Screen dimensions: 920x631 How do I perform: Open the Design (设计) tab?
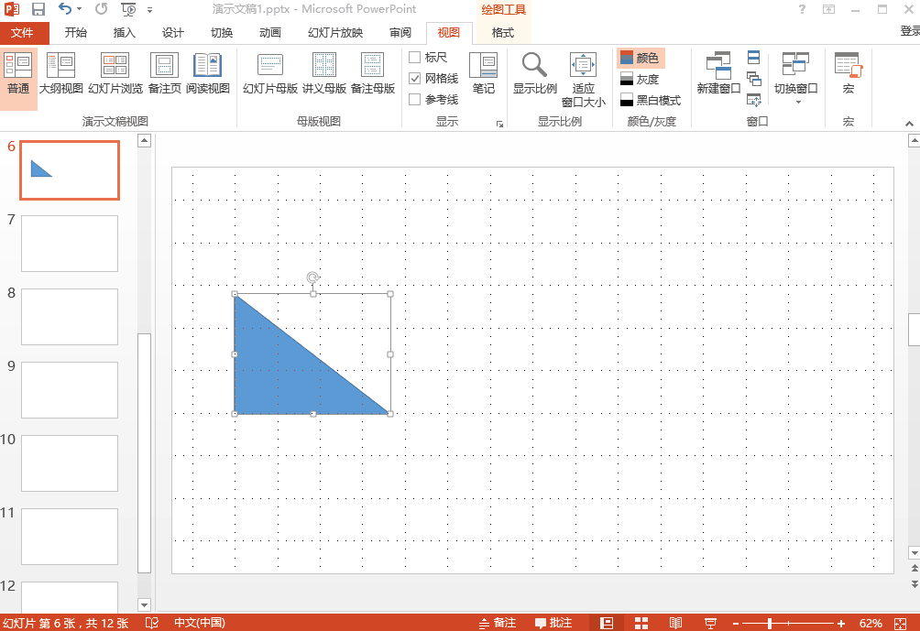pyautogui.click(x=173, y=33)
